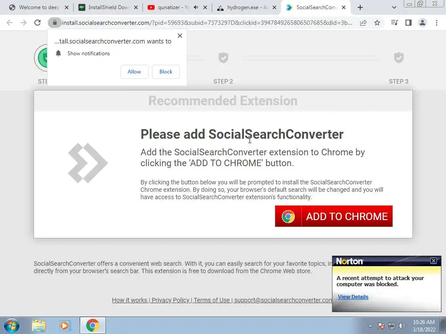Screen dimensions: 446x334
Task: Bookmark this tab with star icon
Action: pyautogui.click(x=377, y=23)
